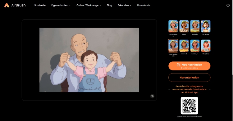Open the Downloads page
This screenshot has height=121, width=233.
144,5
